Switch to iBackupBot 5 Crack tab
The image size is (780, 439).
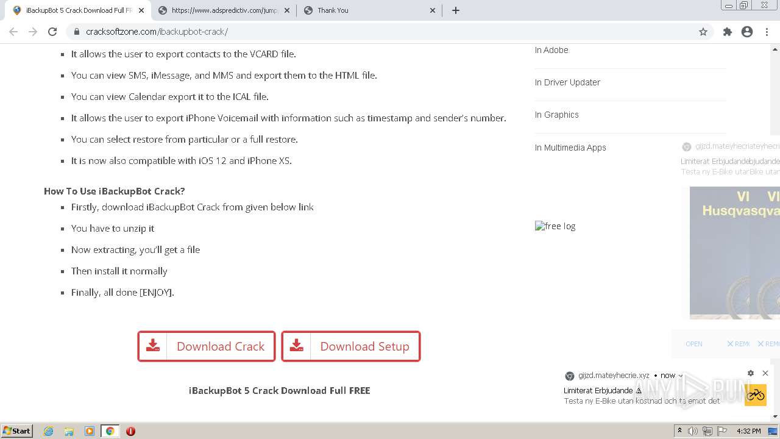tap(79, 10)
